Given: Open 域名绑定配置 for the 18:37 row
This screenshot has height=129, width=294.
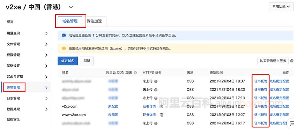Looking at the screenshot, I should click(279, 81).
